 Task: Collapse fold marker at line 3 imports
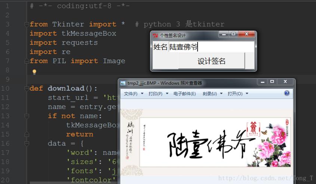point(27,24)
